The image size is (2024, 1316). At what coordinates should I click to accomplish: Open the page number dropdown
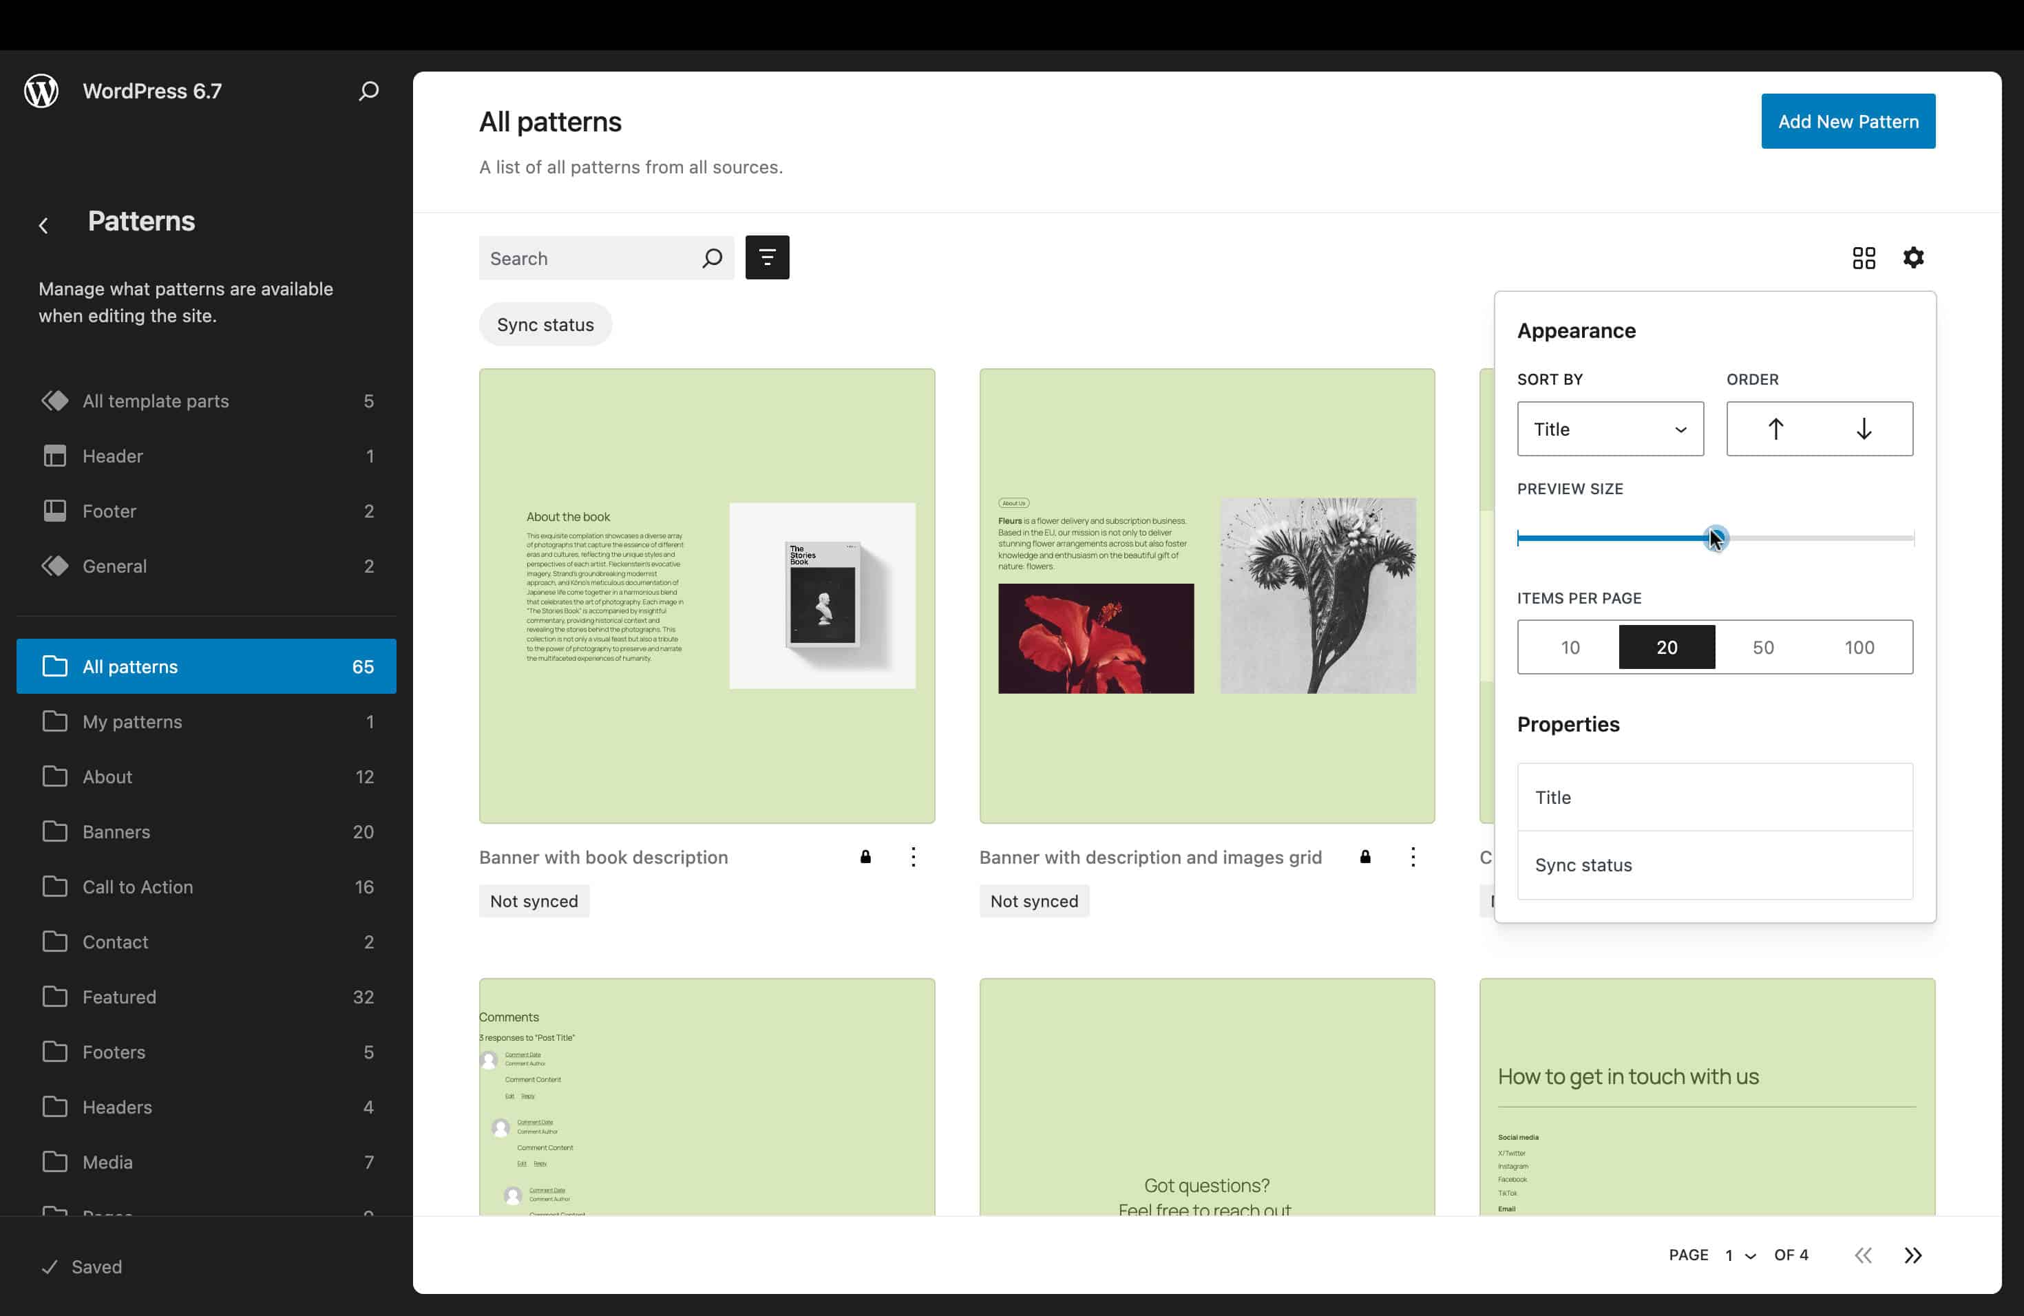point(1740,1255)
